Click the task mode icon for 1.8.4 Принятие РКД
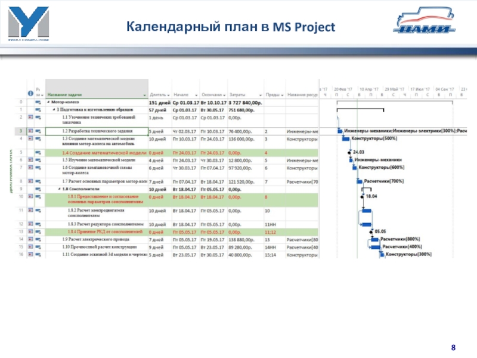This screenshot has height=358, width=477. (x=38, y=232)
